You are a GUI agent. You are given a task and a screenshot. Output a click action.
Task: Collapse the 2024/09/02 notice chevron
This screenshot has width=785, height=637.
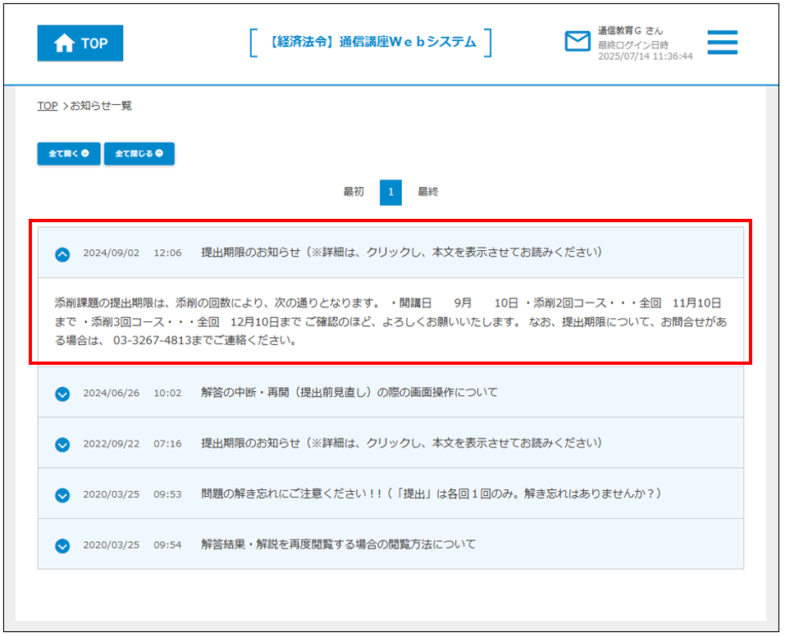pyautogui.click(x=62, y=255)
